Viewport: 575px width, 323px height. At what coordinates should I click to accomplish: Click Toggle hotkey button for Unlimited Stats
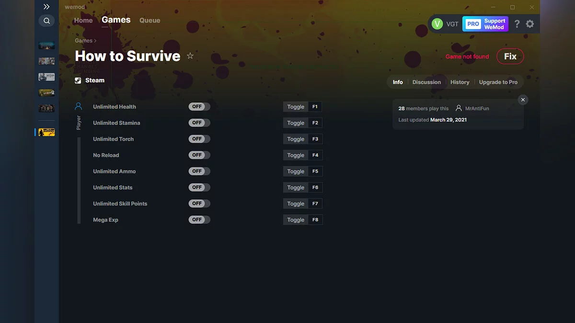296,188
